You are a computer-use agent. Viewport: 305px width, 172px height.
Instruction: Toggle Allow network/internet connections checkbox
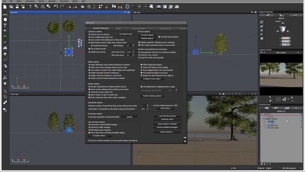pyautogui.click(x=139, y=49)
